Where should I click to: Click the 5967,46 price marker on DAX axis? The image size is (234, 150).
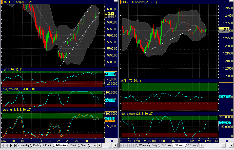(x=110, y=14)
